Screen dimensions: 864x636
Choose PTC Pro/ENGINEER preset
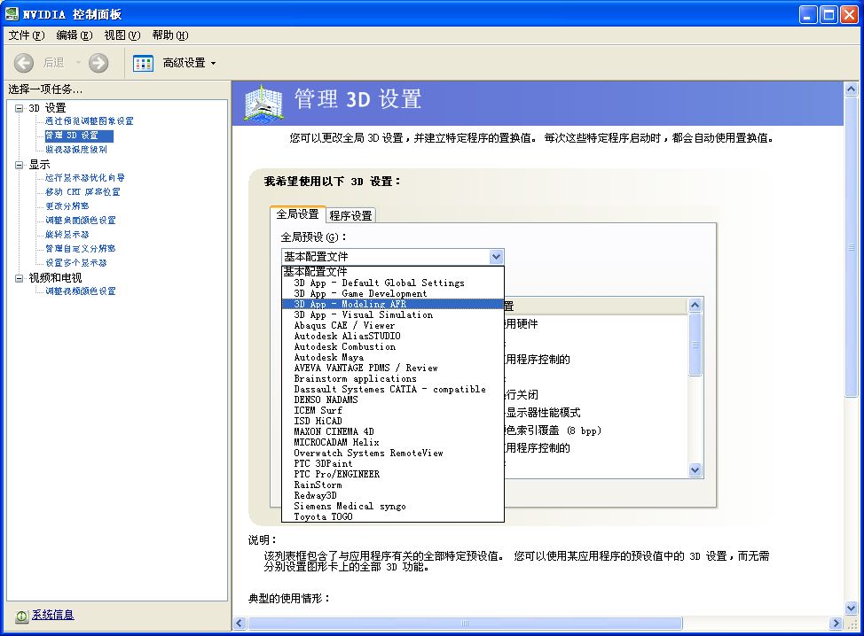393,474
